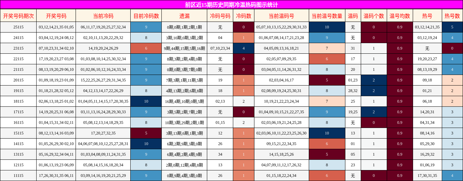Select cold codes 14,19,20,24,26,29
This screenshot has height=181, width=463.
[x=103, y=48]
